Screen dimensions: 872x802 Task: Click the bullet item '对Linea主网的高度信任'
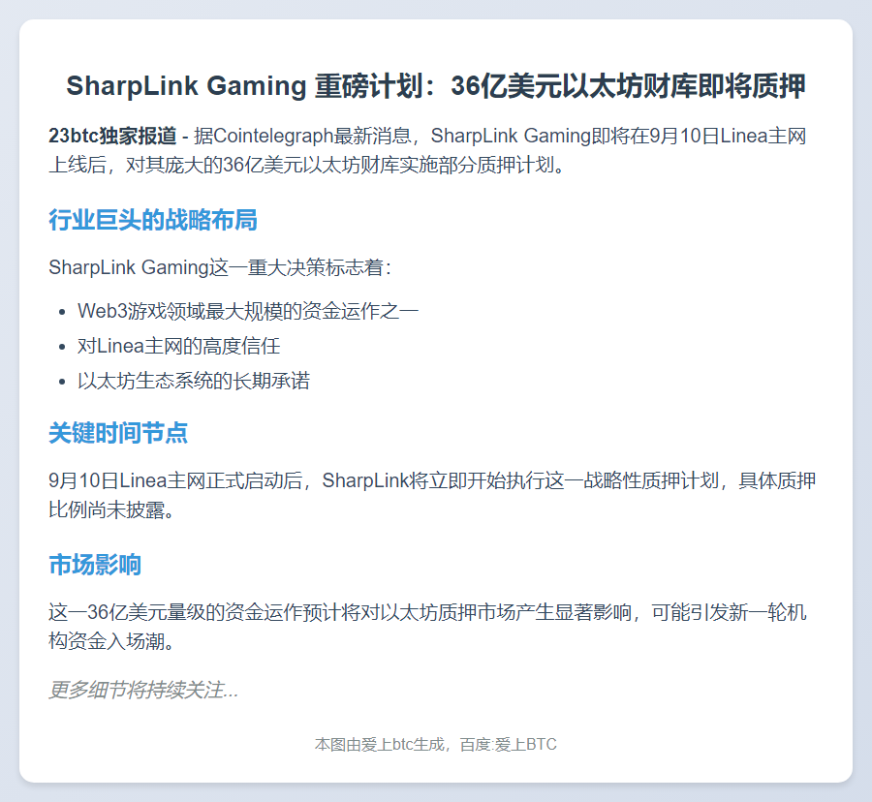178,346
